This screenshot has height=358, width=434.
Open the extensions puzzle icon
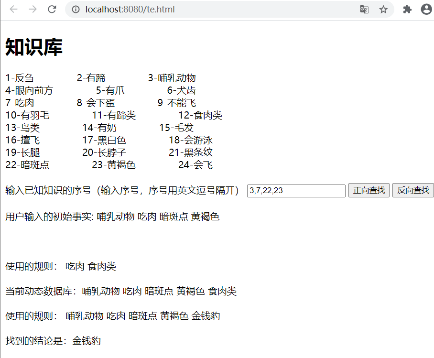[x=407, y=10]
